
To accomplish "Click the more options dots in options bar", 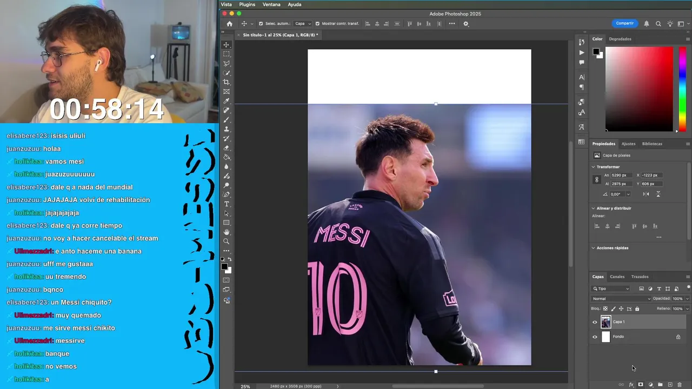I will 452,24.
